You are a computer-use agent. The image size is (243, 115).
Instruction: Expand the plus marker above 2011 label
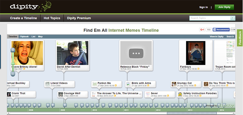126,105
